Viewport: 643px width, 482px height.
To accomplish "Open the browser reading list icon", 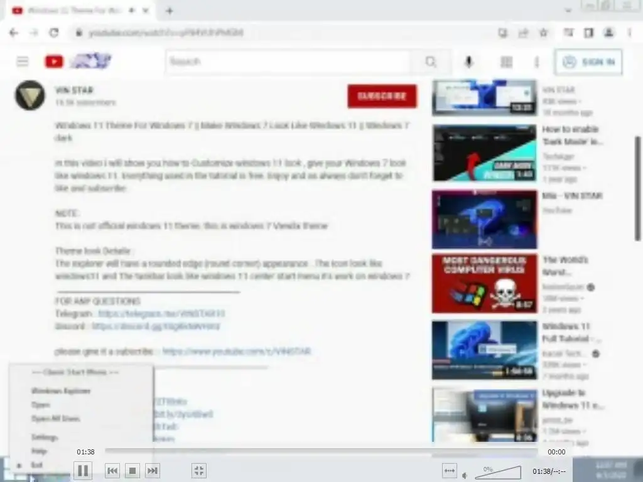I will (568, 33).
